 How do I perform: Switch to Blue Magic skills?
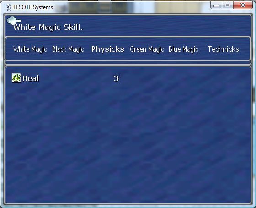click(183, 49)
